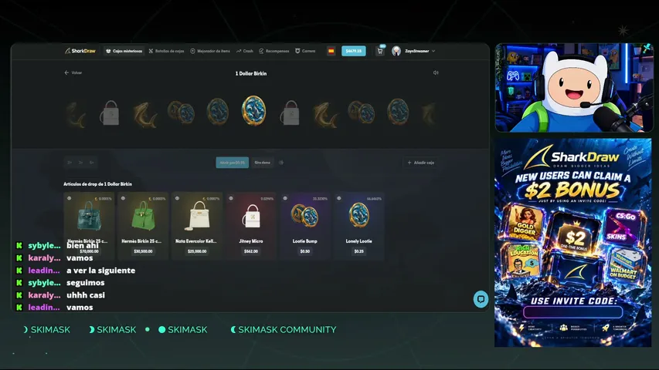This screenshot has height=370, width=659.
Task: Select the 3x case quantity option
Action: point(80,163)
